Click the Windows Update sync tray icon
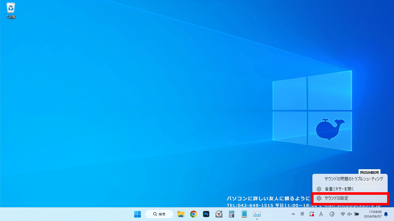 click(312, 214)
